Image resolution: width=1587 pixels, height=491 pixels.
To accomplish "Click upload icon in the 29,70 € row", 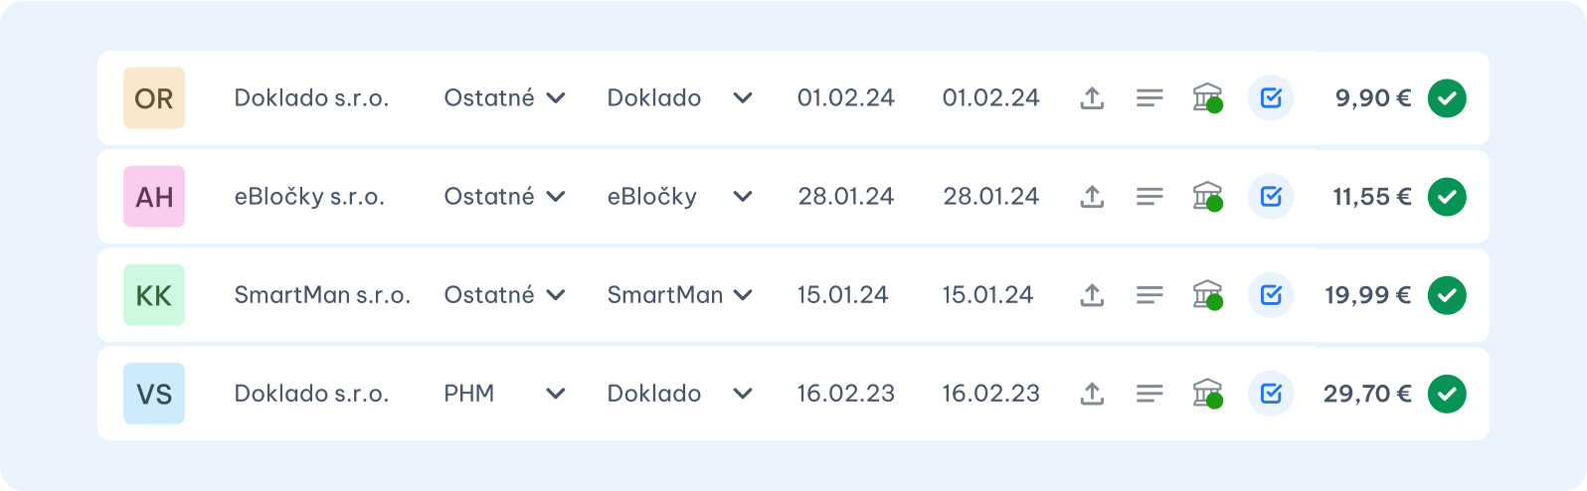I will [x=1092, y=394].
